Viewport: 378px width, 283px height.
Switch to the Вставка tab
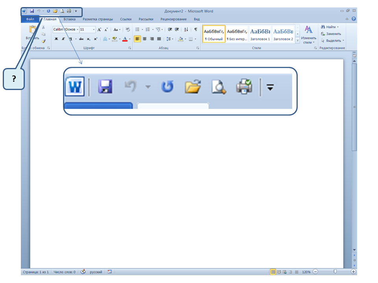[69, 19]
